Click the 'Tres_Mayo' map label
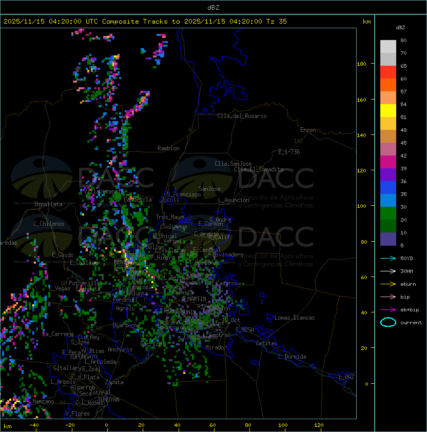427x432 pixels. pyautogui.click(x=169, y=217)
